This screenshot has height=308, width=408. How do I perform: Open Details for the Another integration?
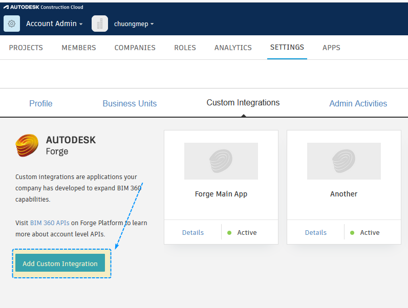[316, 232]
